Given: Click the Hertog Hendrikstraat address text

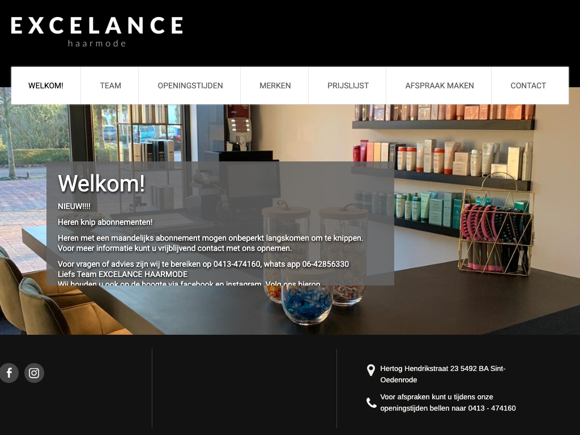Looking at the screenshot, I should point(443,374).
